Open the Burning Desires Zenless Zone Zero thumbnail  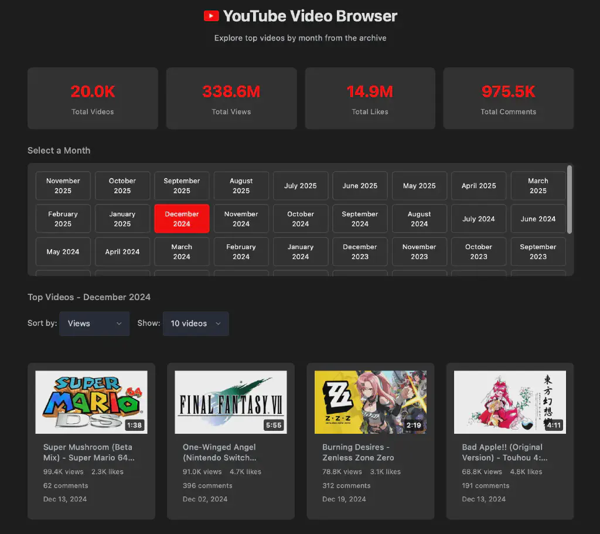[x=370, y=402]
